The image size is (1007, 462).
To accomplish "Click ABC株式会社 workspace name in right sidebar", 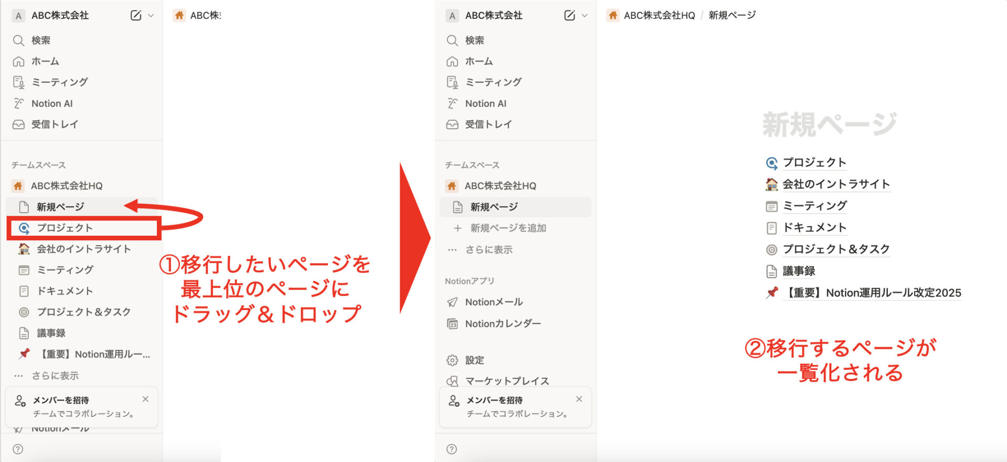I will click(494, 15).
